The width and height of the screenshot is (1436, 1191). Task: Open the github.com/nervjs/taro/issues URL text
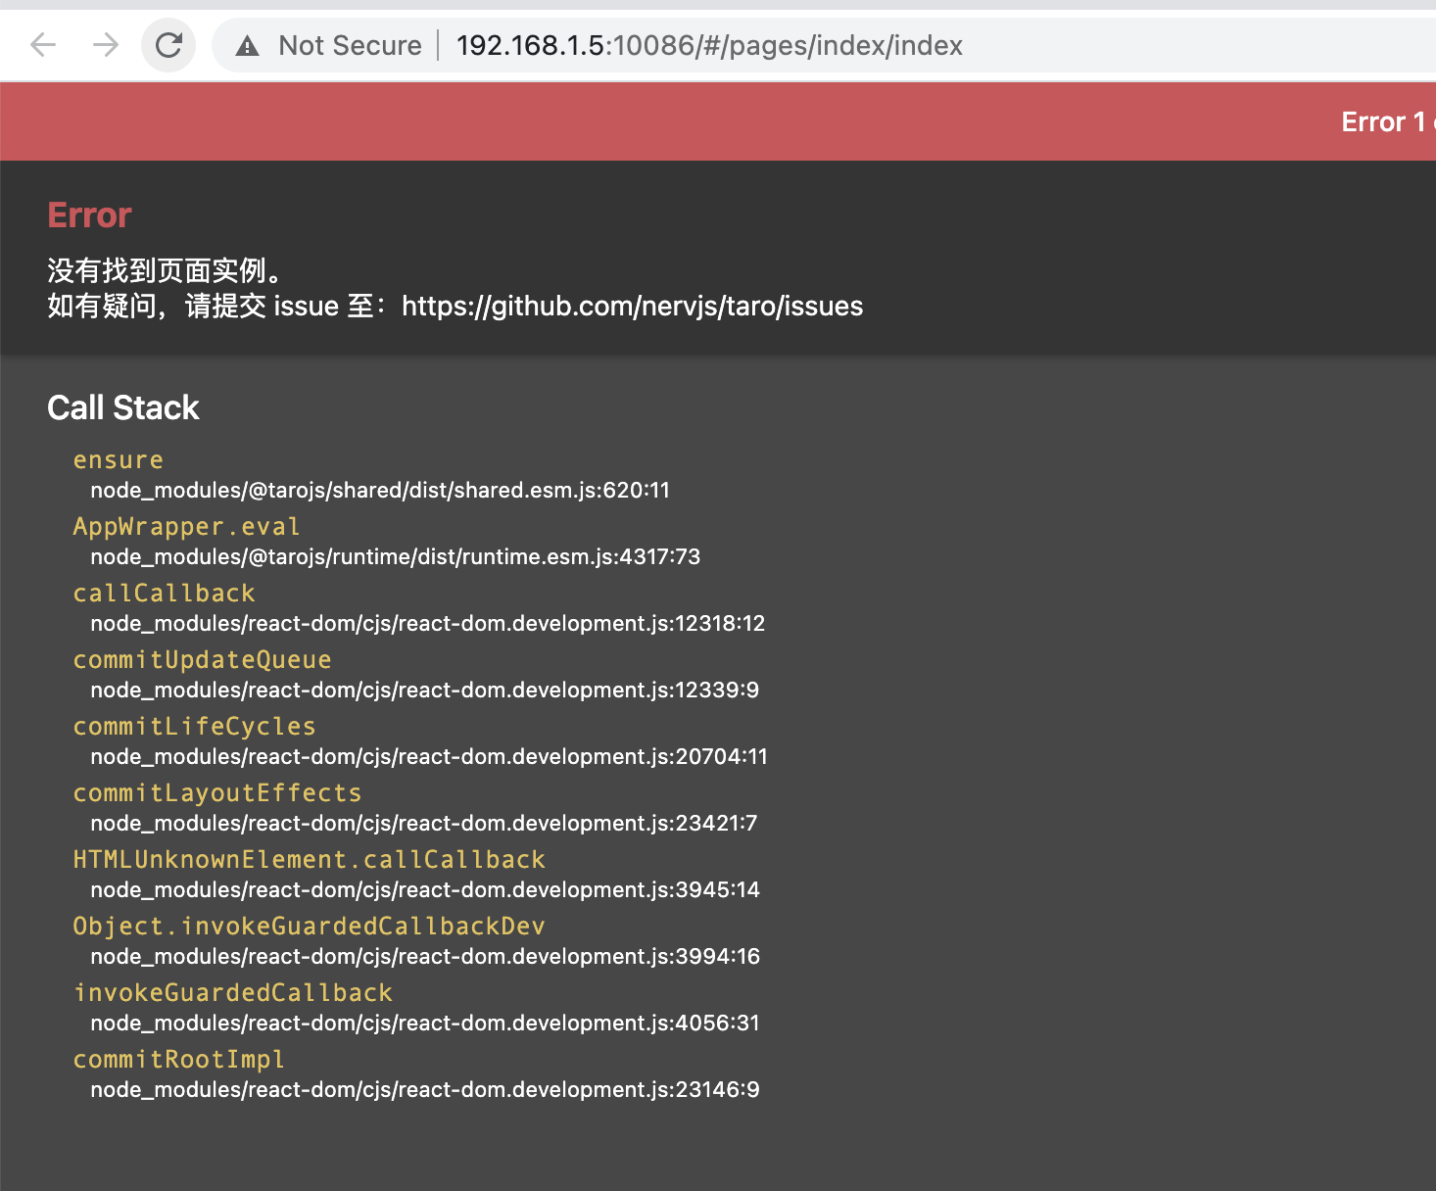[x=632, y=307]
